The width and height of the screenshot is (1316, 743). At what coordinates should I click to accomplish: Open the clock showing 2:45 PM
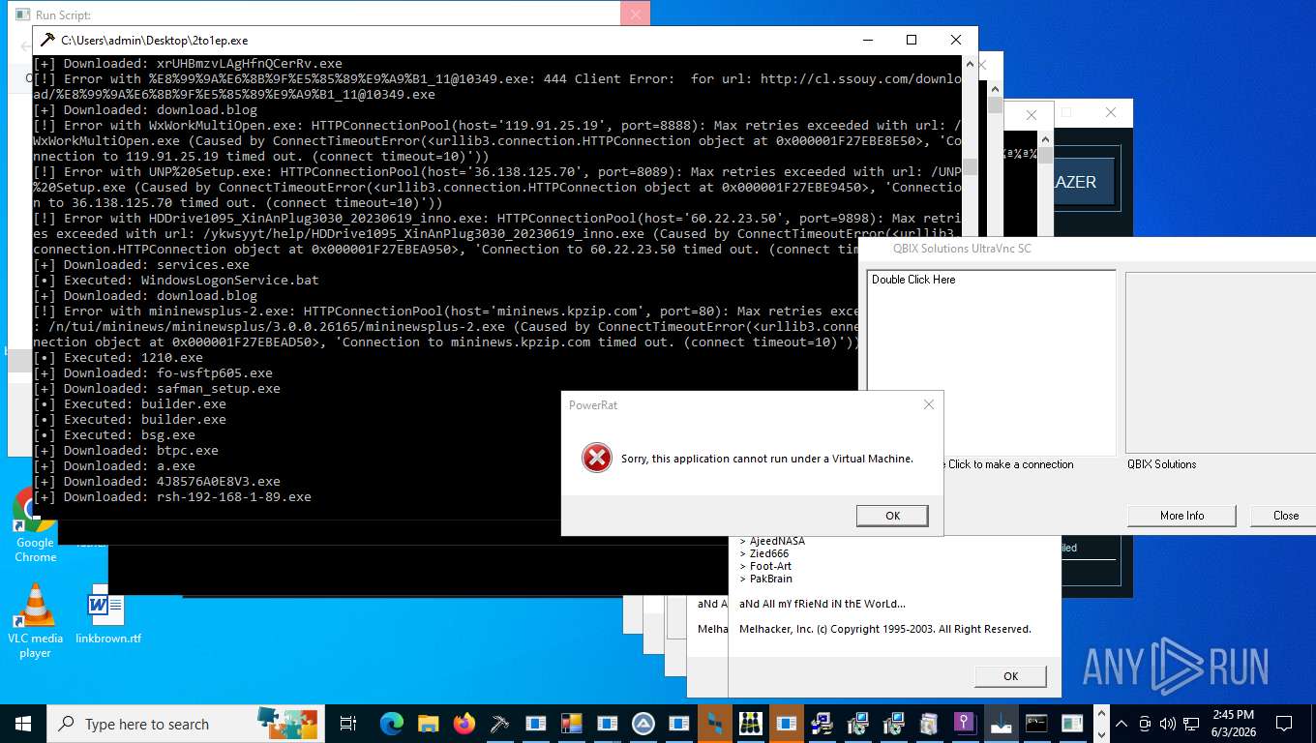click(1233, 724)
